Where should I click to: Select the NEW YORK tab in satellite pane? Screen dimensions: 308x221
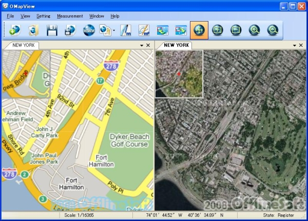point(177,45)
